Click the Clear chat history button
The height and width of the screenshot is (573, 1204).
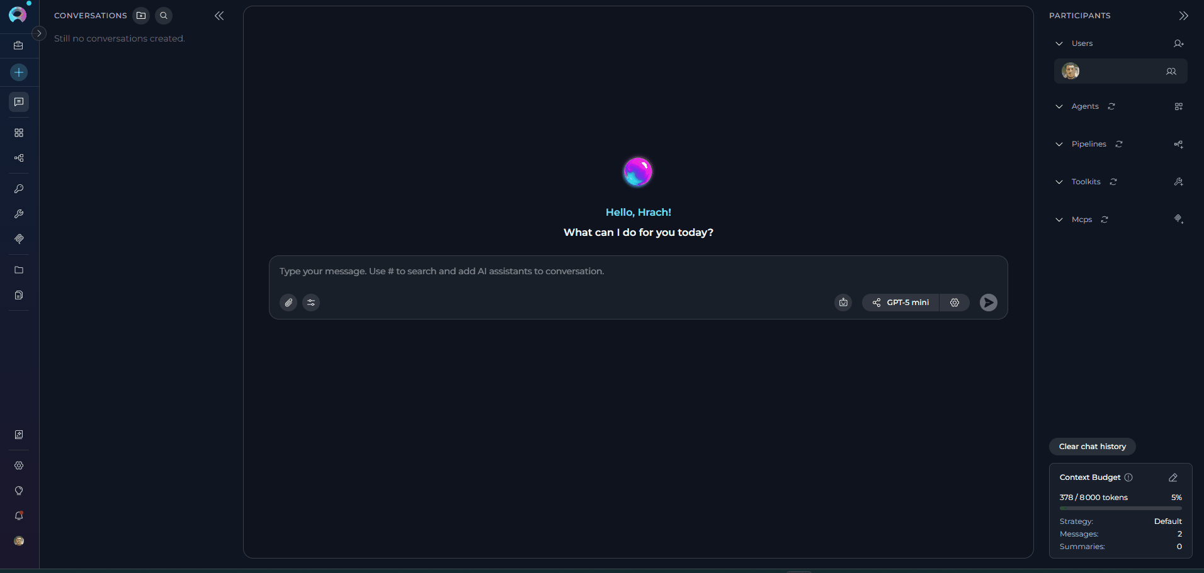1092,447
